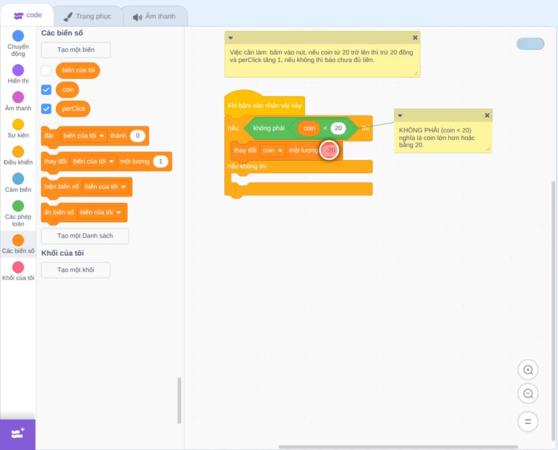Image resolution: width=558 pixels, height=450 pixels.
Task: Close the KHÔNG PHẢI comment note
Action: pyautogui.click(x=487, y=116)
